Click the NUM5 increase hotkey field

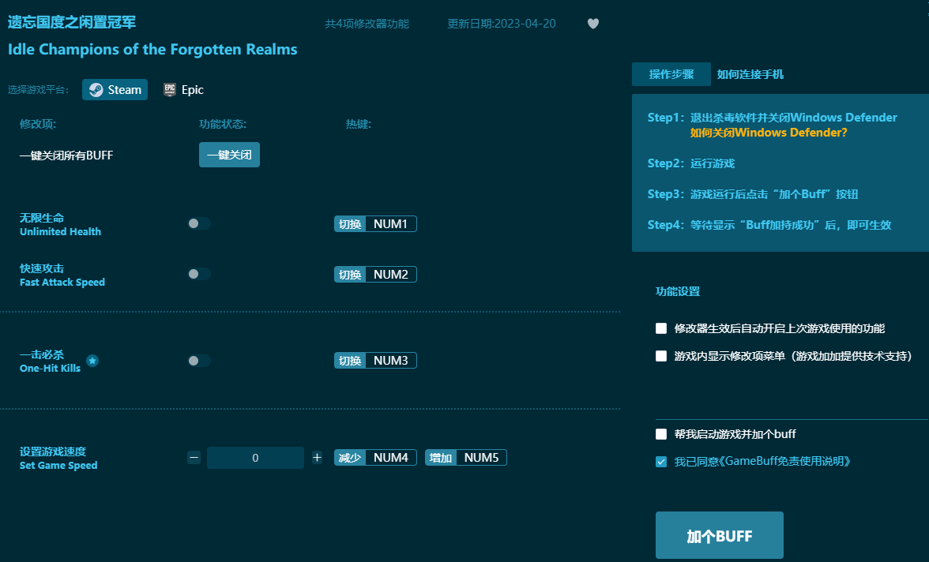tap(482, 458)
